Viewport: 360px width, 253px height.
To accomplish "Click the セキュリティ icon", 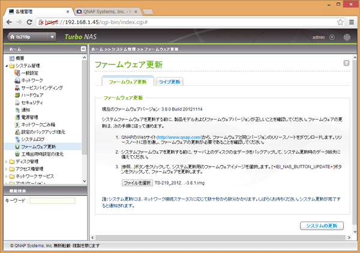I will [x=17, y=102].
